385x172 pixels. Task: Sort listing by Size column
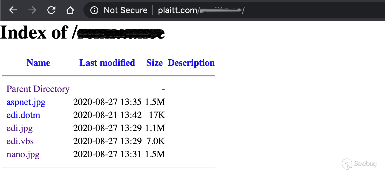154,63
